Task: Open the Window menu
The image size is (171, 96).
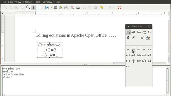Action: click(47, 2)
